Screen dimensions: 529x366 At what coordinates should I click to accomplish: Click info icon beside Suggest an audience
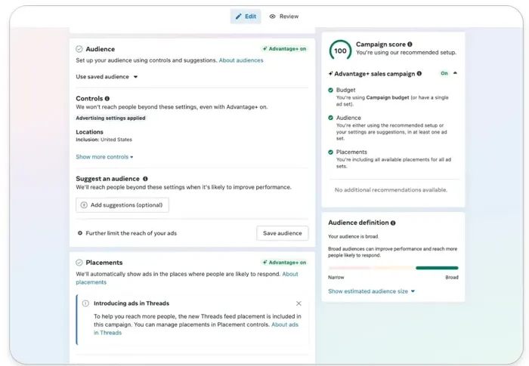click(145, 179)
